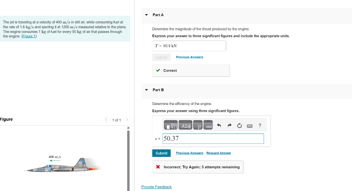The width and height of the screenshot is (352, 191).
Task: Click the 'Part B' heading text
Action: point(158,90)
